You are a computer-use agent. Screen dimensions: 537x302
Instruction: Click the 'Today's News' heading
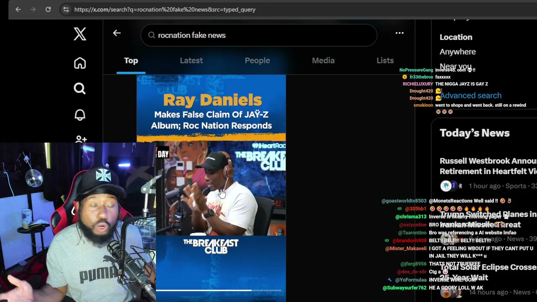[474, 133]
